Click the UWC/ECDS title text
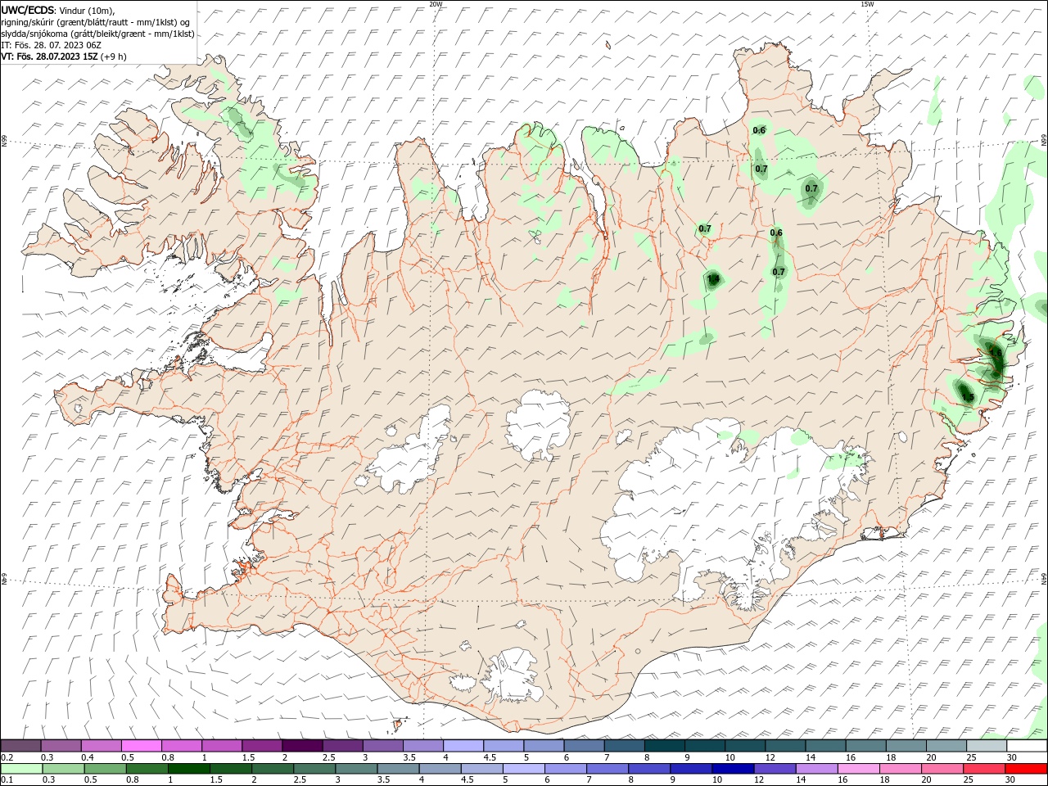The width and height of the screenshot is (1048, 786). point(29,10)
